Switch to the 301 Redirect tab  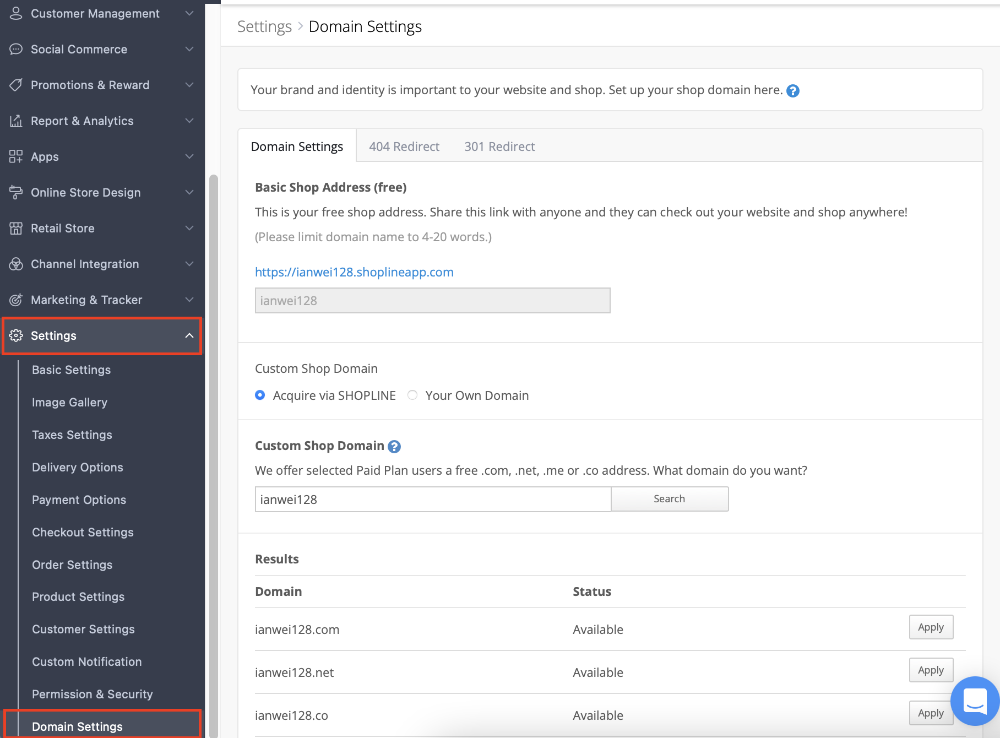pyautogui.click(x=499, y=146)
